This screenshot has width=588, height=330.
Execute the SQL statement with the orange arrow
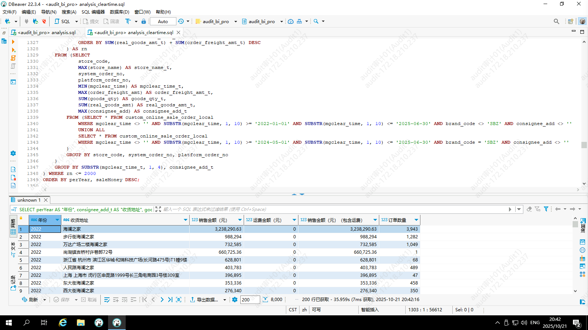tap(13, 42)
